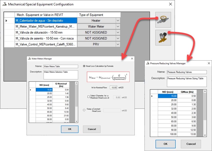Click Cancel in Water Meters Manager
Screen dimensions: 212x151
click(92, 129)
